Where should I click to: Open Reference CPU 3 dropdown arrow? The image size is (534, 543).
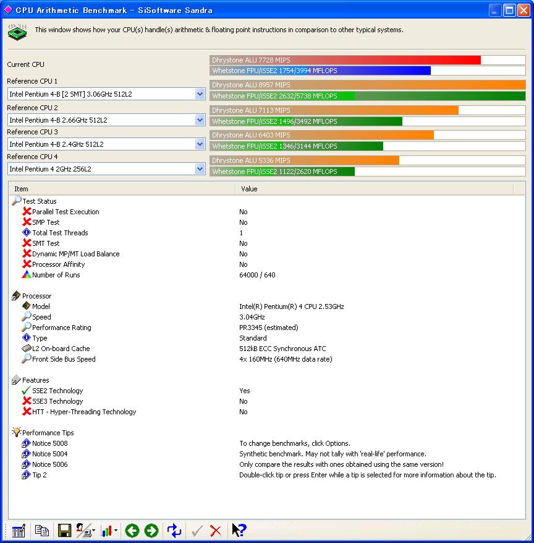(200, 144)
